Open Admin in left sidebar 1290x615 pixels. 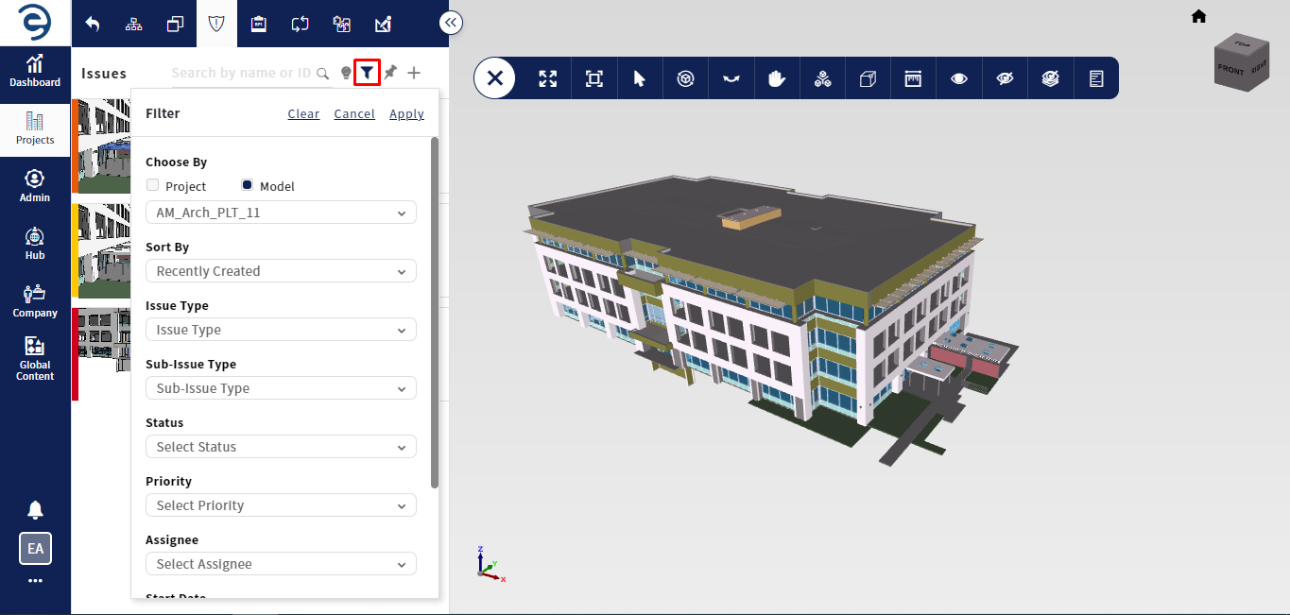click(35, 186)
